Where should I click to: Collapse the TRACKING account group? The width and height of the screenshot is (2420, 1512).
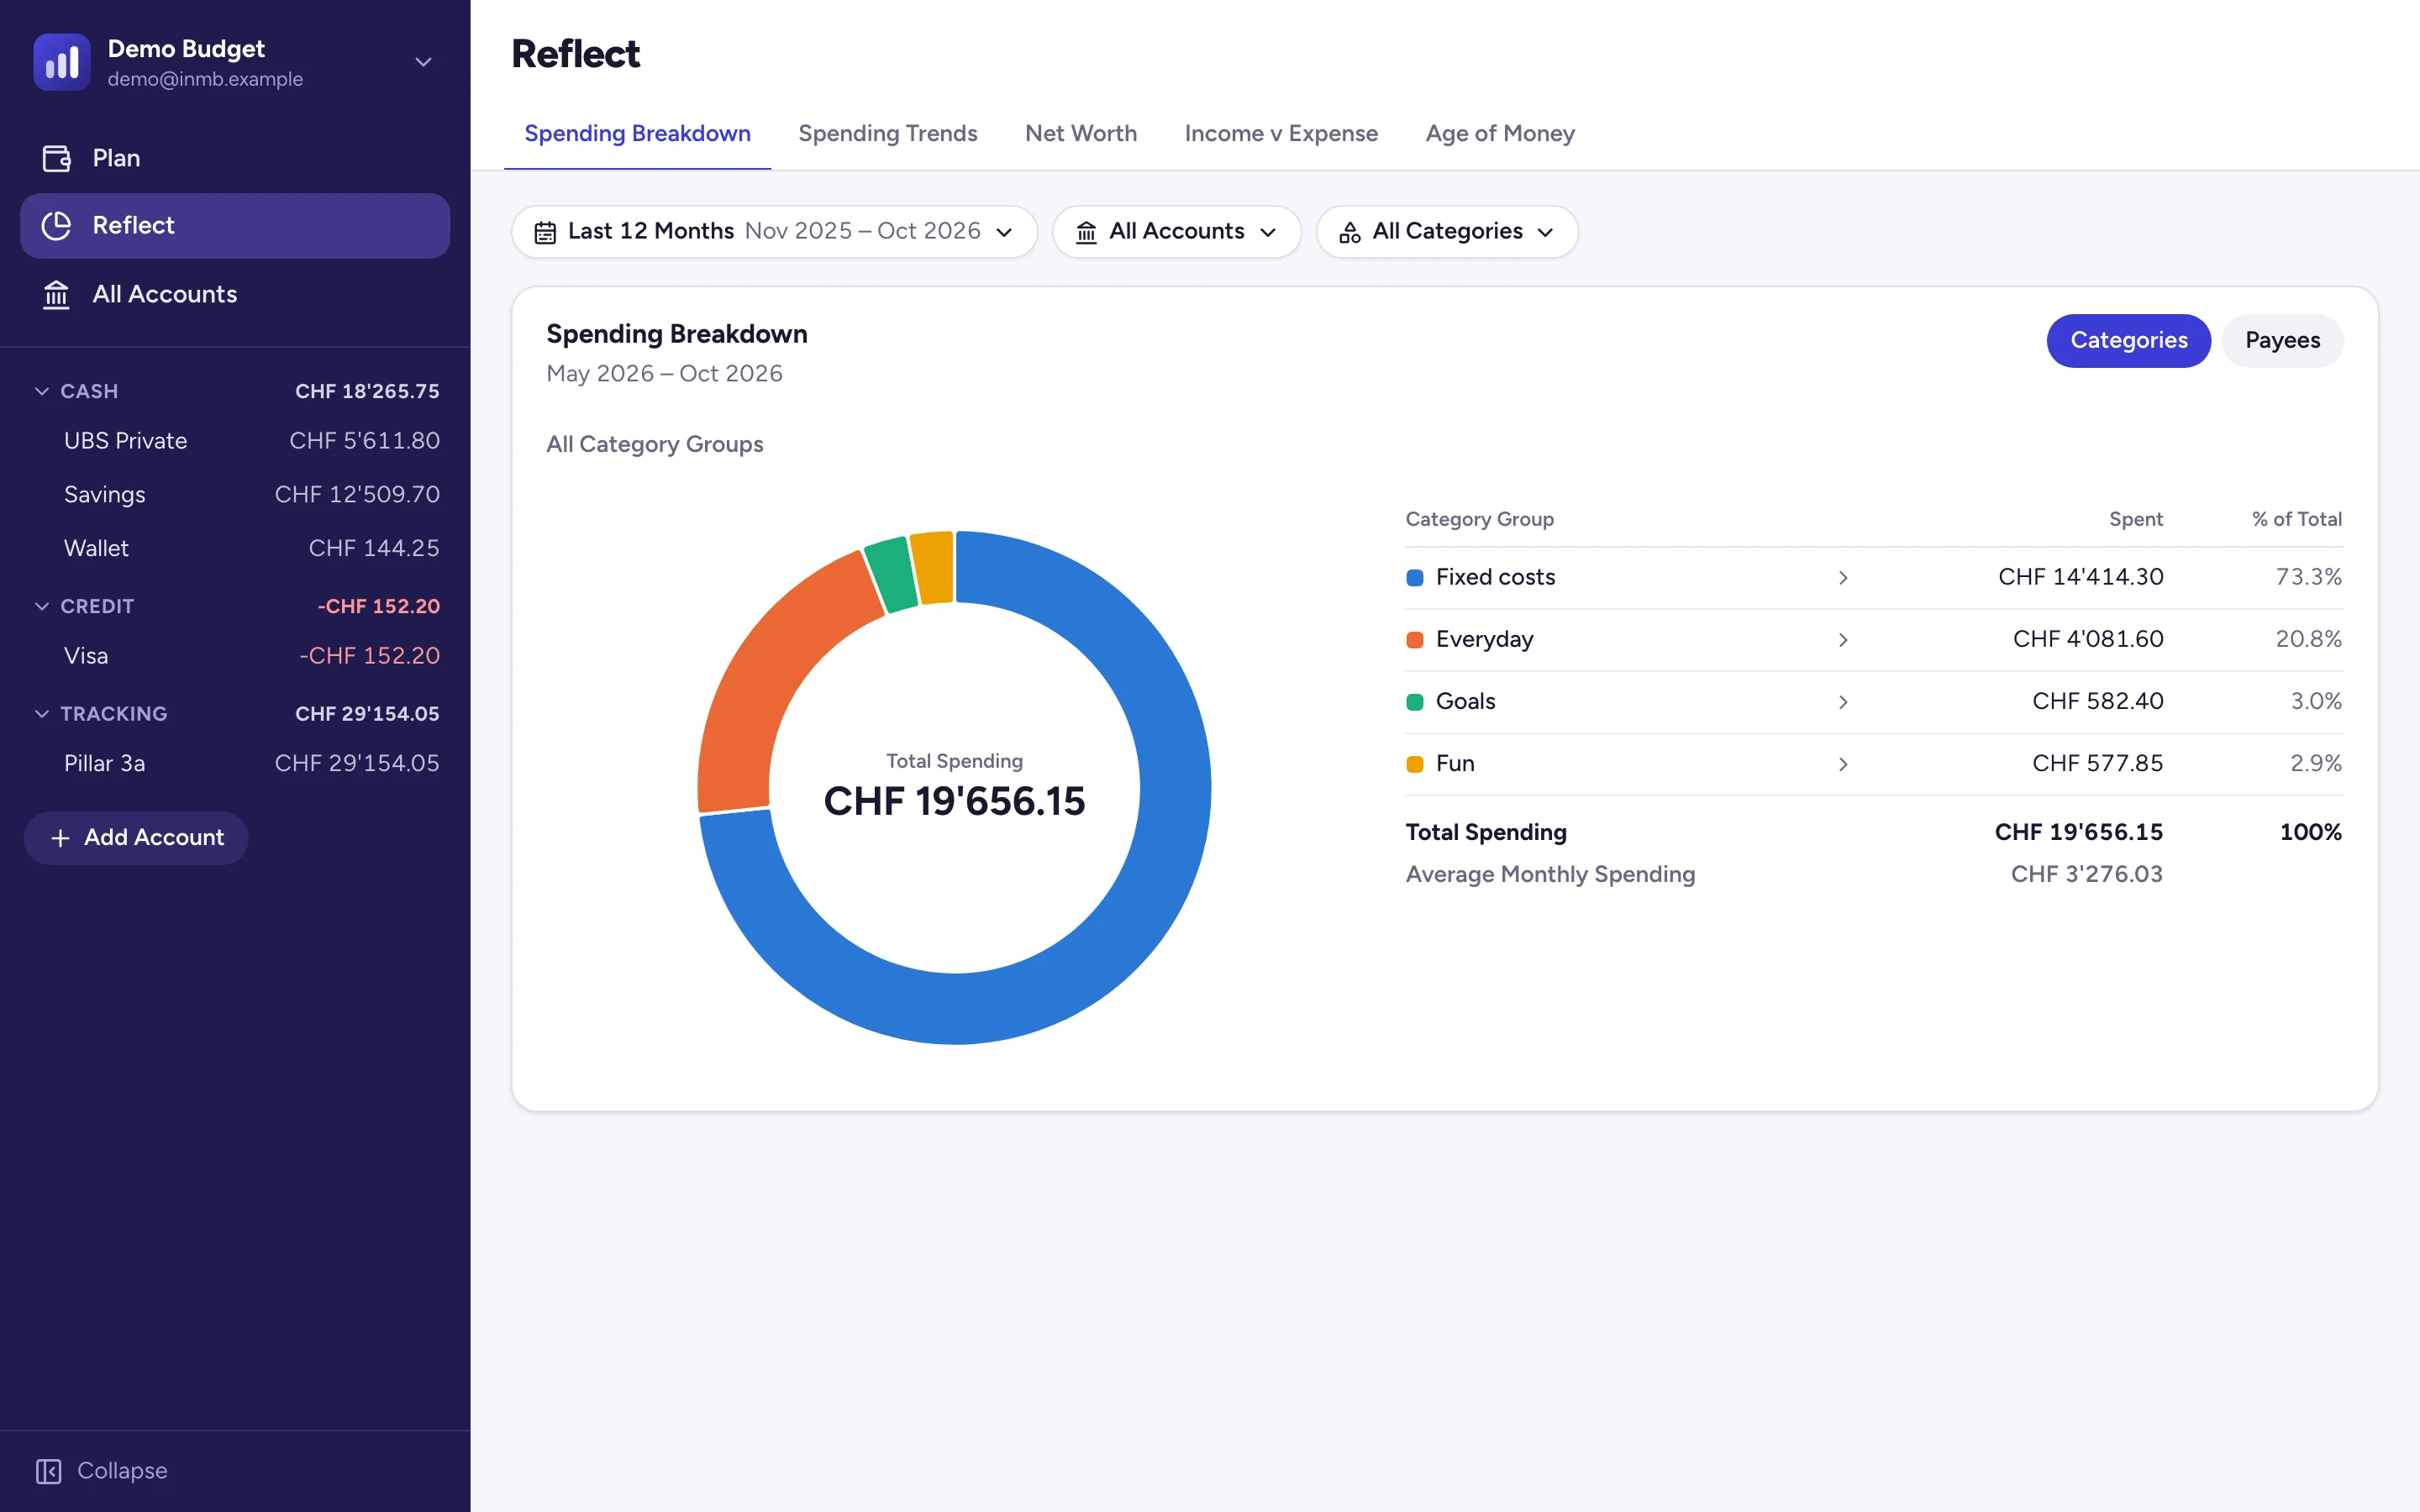click(42, 714)
